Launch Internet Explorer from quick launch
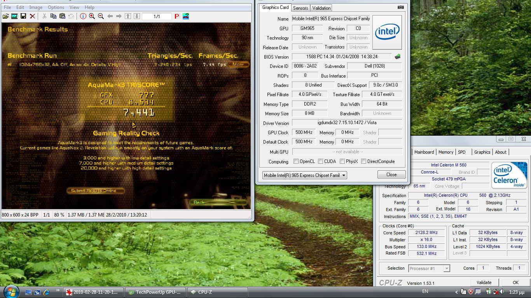Image resolution: width=531 pixels, height=298 pixels. (x=47, y=292)
